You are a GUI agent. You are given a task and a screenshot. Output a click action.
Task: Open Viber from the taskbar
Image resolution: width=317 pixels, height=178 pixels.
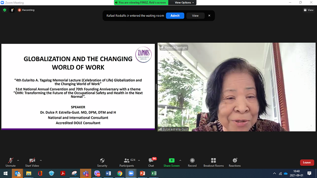[97, 173]
